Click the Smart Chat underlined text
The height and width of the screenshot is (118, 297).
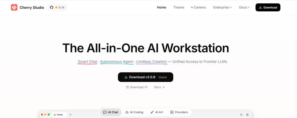tap(87, 62)
